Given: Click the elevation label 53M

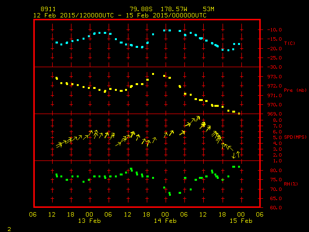Looking at the screenshot, I should pos(209,9).
